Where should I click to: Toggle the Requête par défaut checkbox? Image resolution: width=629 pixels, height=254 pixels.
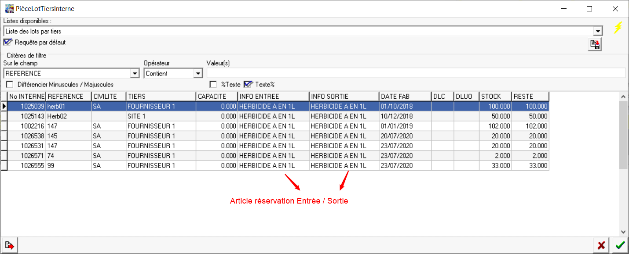(x=8, y=43)
